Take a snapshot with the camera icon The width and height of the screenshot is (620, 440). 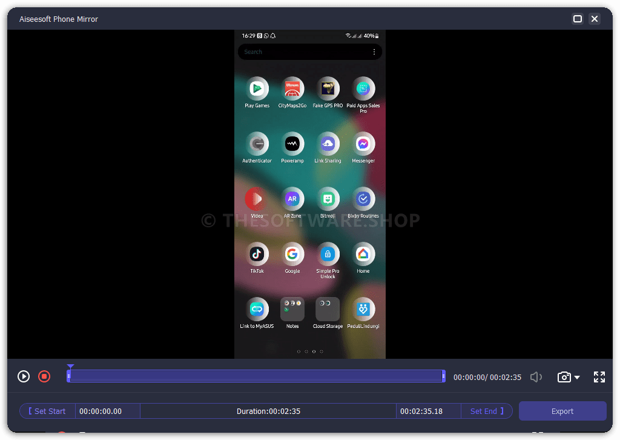[564, 377]
